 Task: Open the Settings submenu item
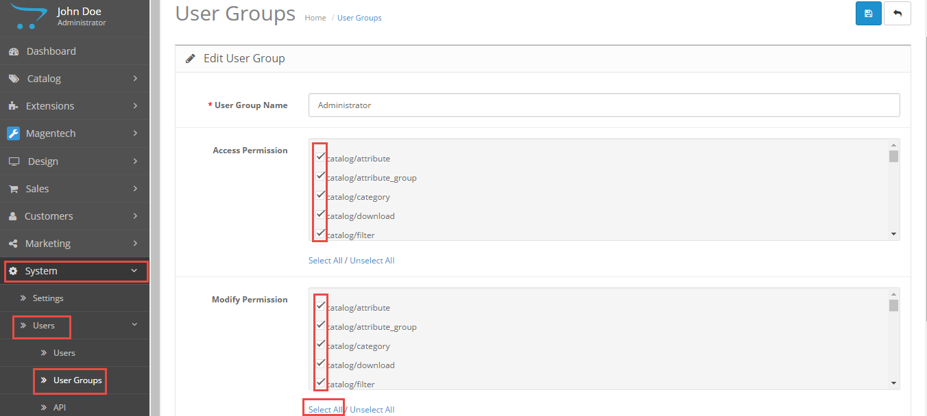[x=48, y=298]
